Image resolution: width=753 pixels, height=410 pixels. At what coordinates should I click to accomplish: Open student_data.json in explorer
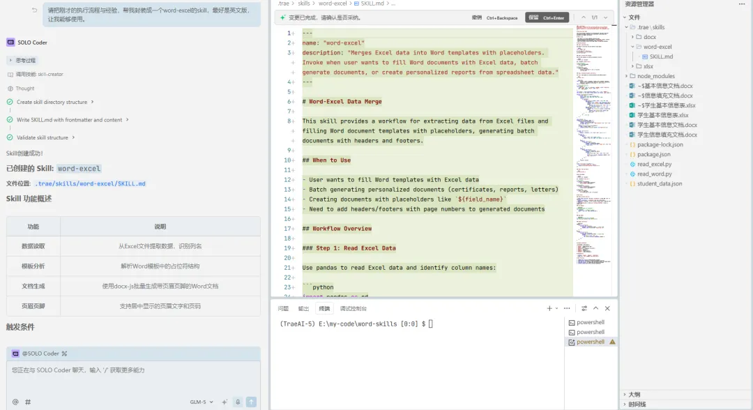[660, 184]
